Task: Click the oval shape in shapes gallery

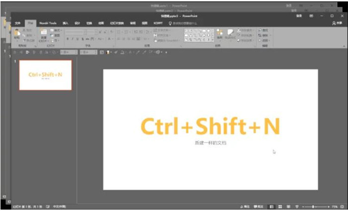Action: click(208, 31)
